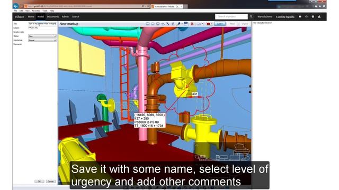Select the rounded rectangle markup tool
The width and height of the screenshot is (339, 190).
tap(158, 24)
